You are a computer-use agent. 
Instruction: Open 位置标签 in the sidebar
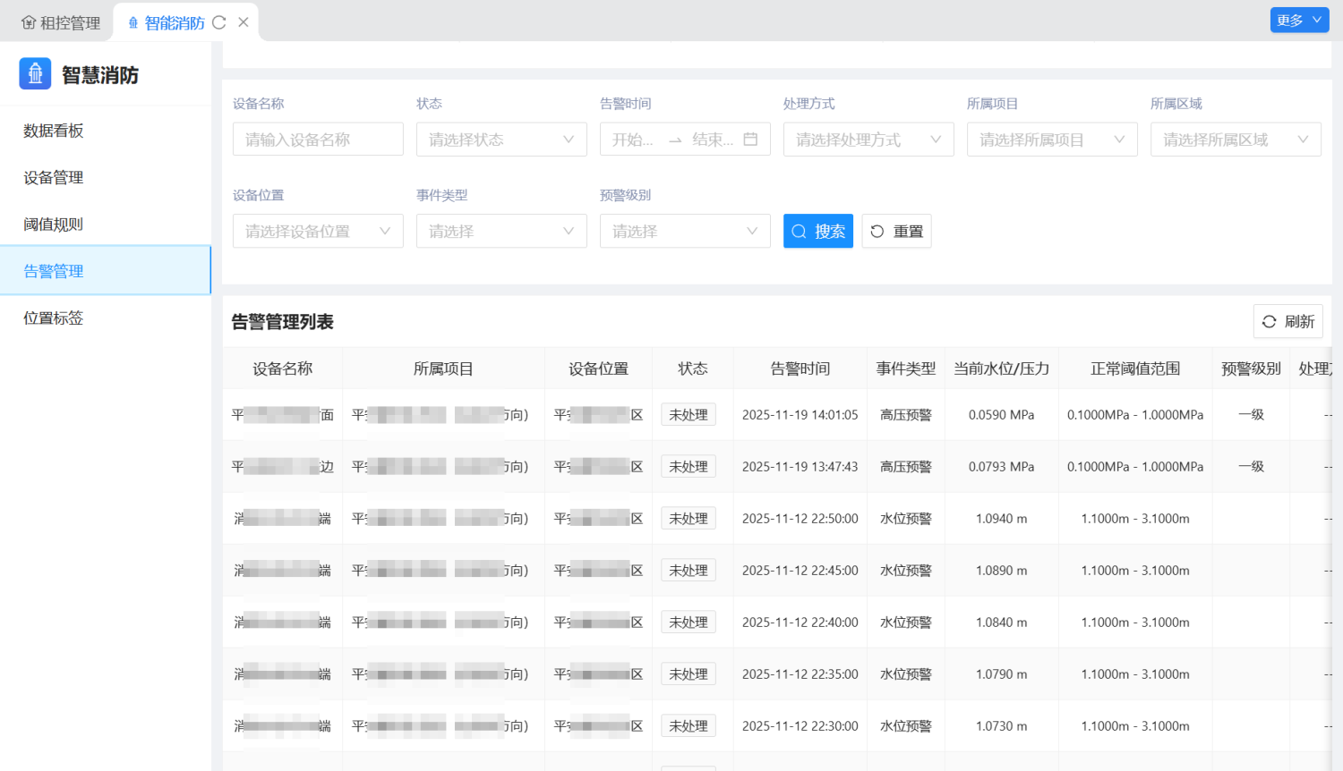[x=54, y=318]
